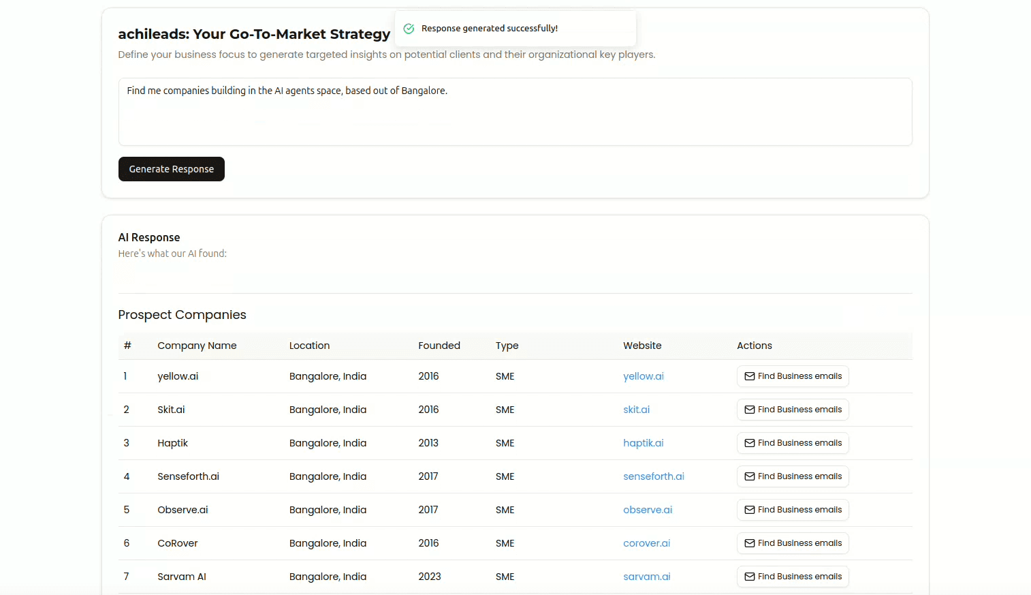Screen dimensions: 1031x595
Task: Click the envelope icon for Senseforth.ai emails
Action: (x=748, y=476)
